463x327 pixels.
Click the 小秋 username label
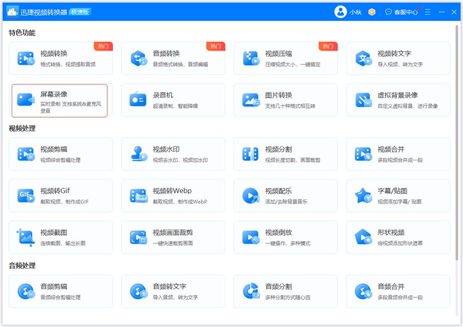click(x=356, y=12)
